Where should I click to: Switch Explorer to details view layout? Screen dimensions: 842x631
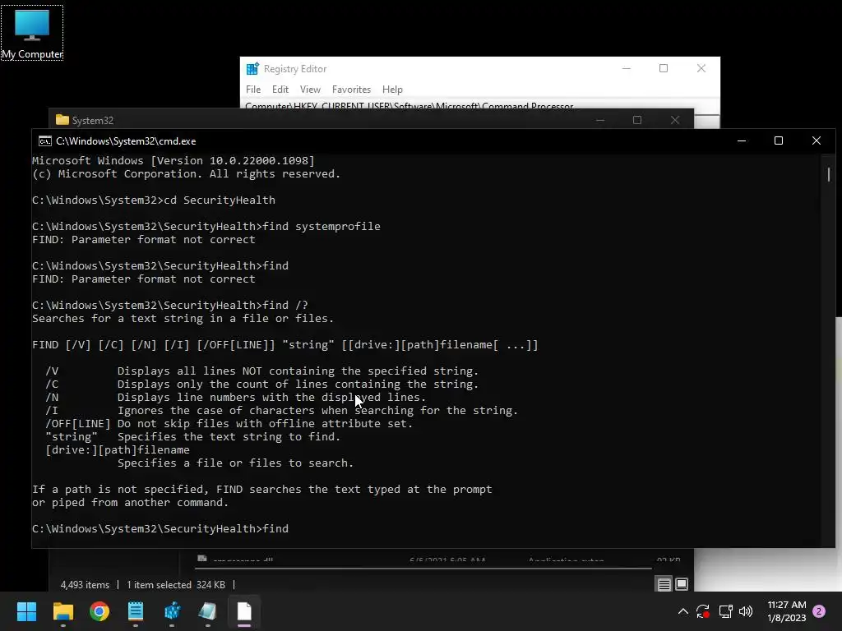click(664, 584)
